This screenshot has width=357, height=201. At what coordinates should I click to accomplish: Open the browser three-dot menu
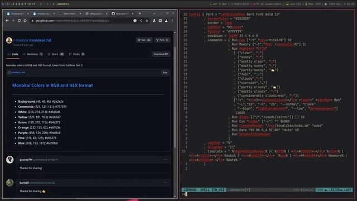[172, 21]
